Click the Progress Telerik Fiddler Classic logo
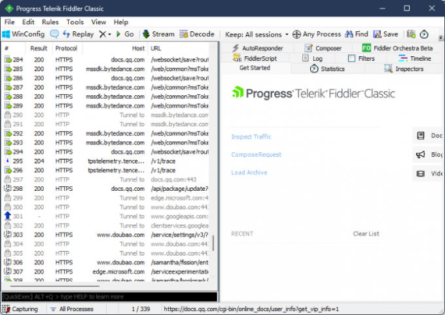Image resolution: width=445 pixels, height=315 pixels. click(x=313, y=93)
